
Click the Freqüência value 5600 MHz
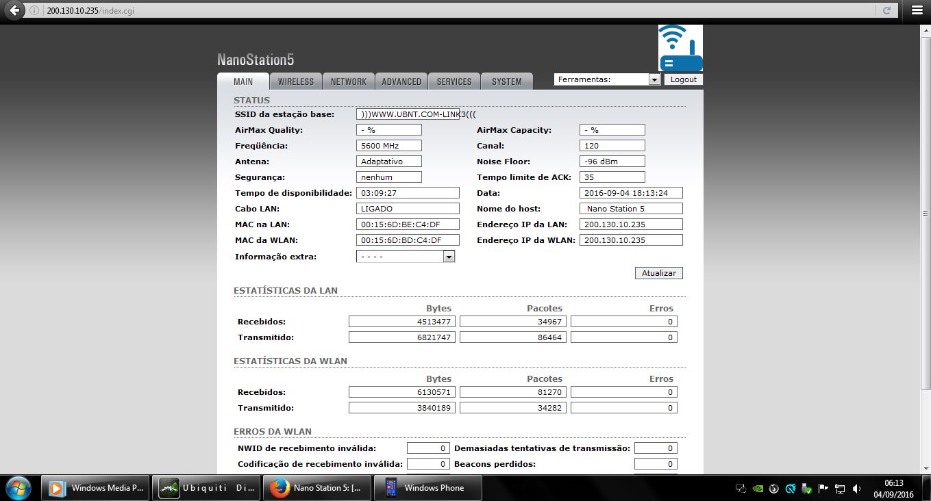click(389, 146)
